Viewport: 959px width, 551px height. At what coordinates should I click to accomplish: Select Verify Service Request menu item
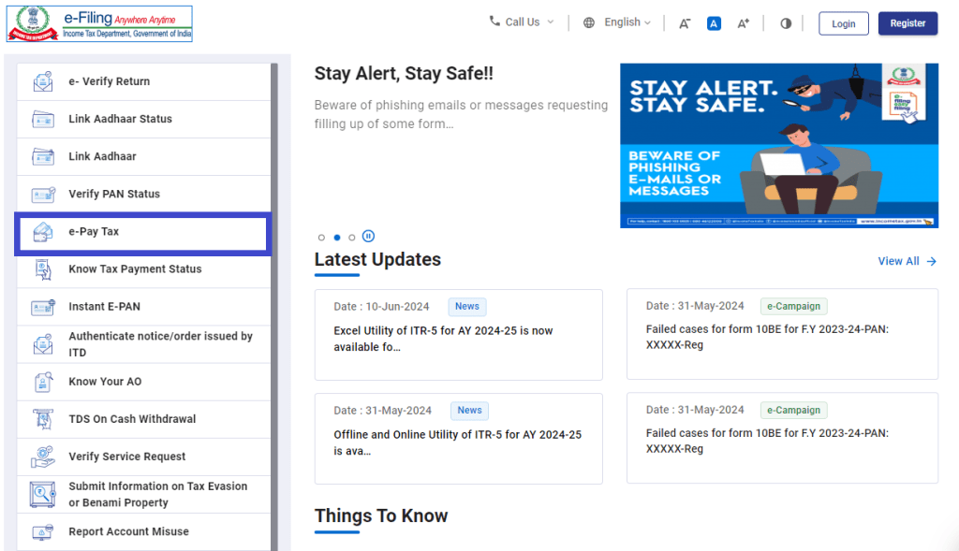coord(127,457)
